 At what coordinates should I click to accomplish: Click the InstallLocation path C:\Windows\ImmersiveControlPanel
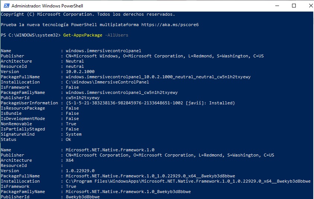tap(107, 82)
